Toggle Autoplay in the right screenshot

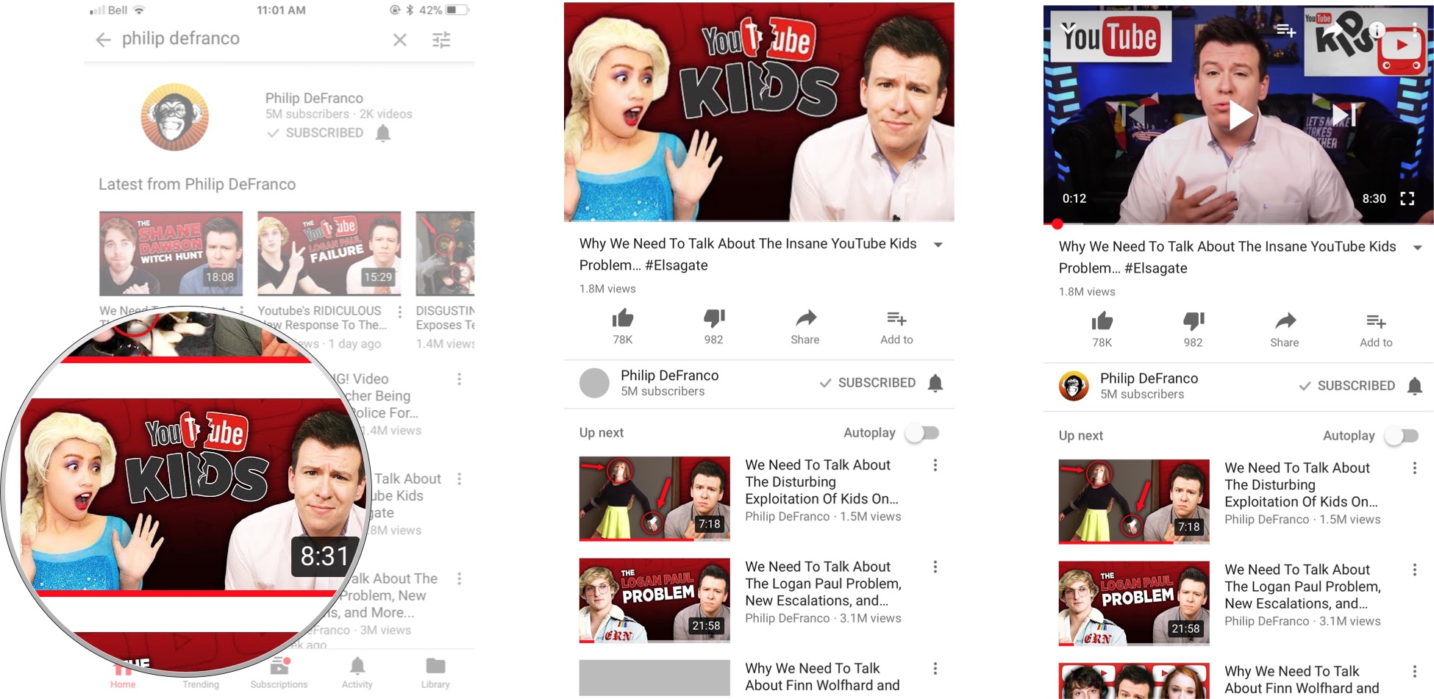pos(1402,436)
